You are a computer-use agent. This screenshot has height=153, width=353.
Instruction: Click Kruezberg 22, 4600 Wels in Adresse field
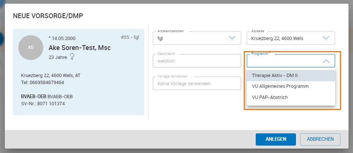point(277,39)
